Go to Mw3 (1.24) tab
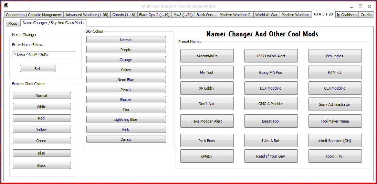 [183, 15]
